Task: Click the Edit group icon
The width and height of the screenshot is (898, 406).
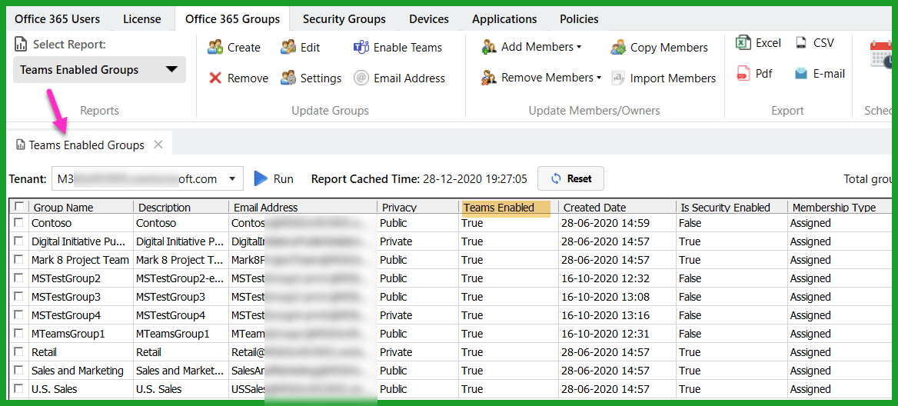Action: pos(288,47)
